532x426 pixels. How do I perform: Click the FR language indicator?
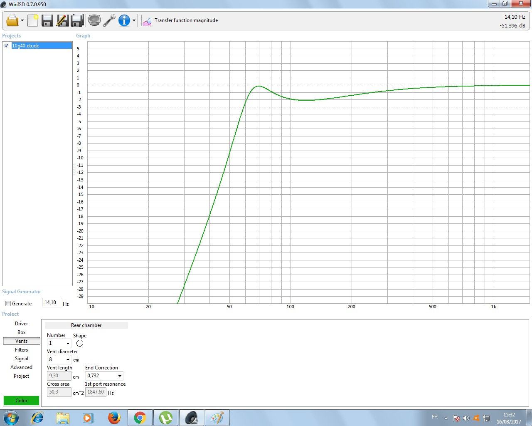435,417
